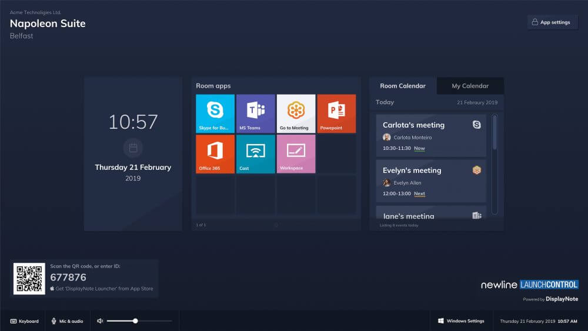588x331 pixels.
Task: Click GoToMeeting icon on Evelyn's meeting
Action: pyautogui.click(x=477, y=170)
